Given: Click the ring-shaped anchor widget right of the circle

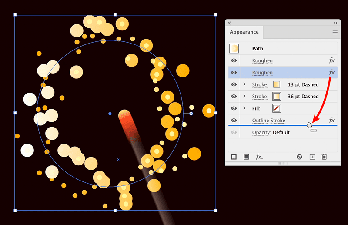Looking at the screenshot, I should pos(191,114).
